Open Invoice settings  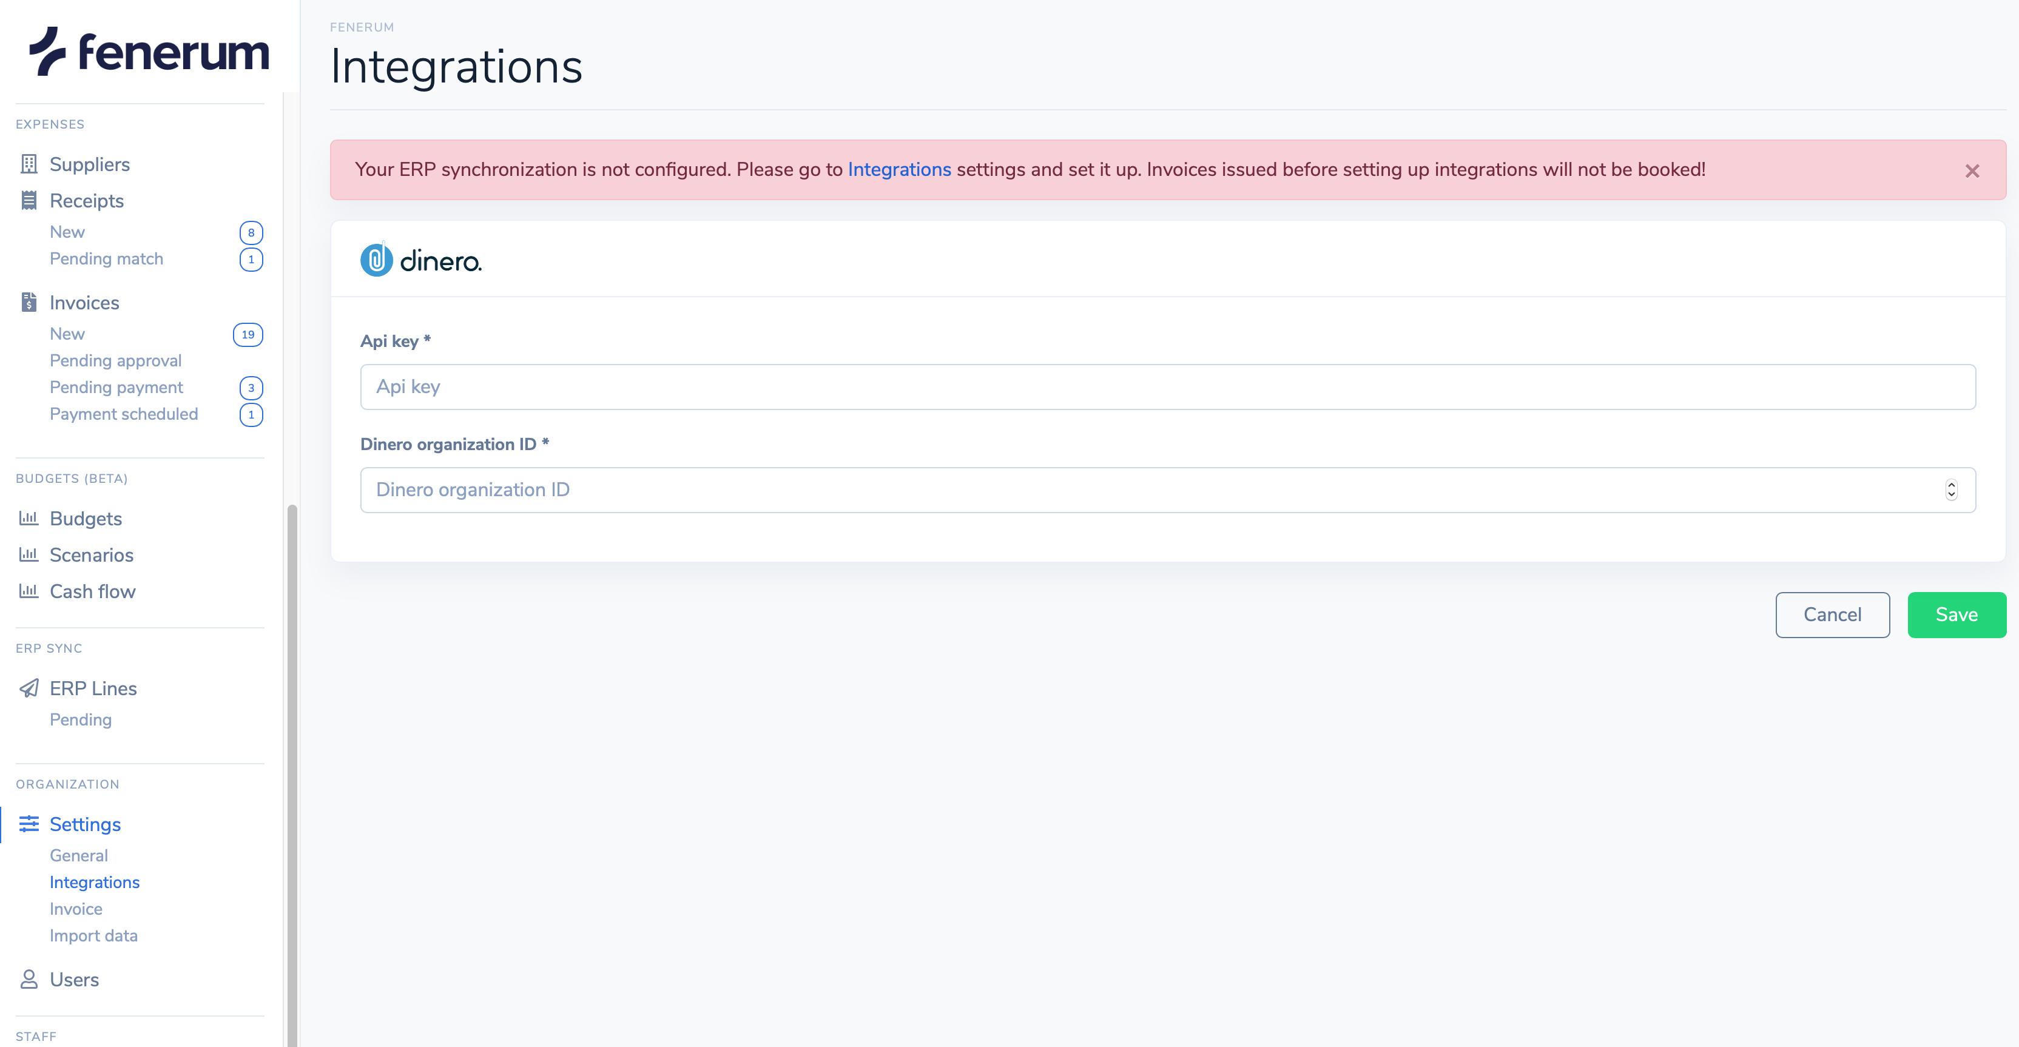pyautogui.click(x=75, y=908)
